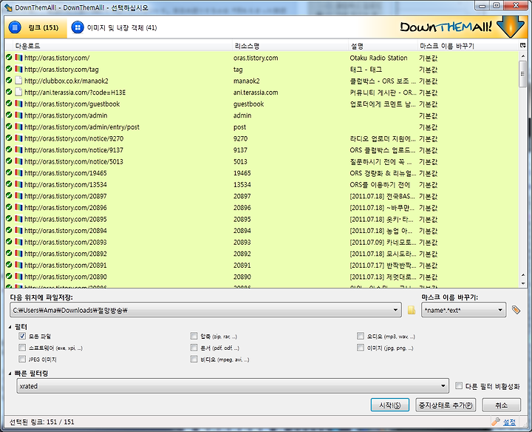Toggle green check for admin/entry/post row
Image resolution: width=532 pixels, height=432 pixels.
tap(9, 126)
